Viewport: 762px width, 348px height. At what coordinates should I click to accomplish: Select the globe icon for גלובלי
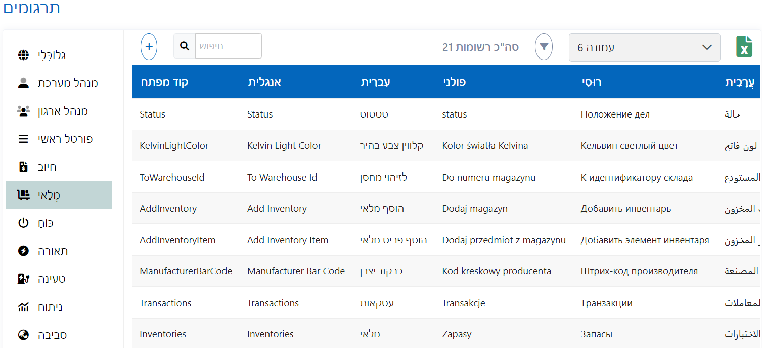pyautogui.click(x=23, y=55)
